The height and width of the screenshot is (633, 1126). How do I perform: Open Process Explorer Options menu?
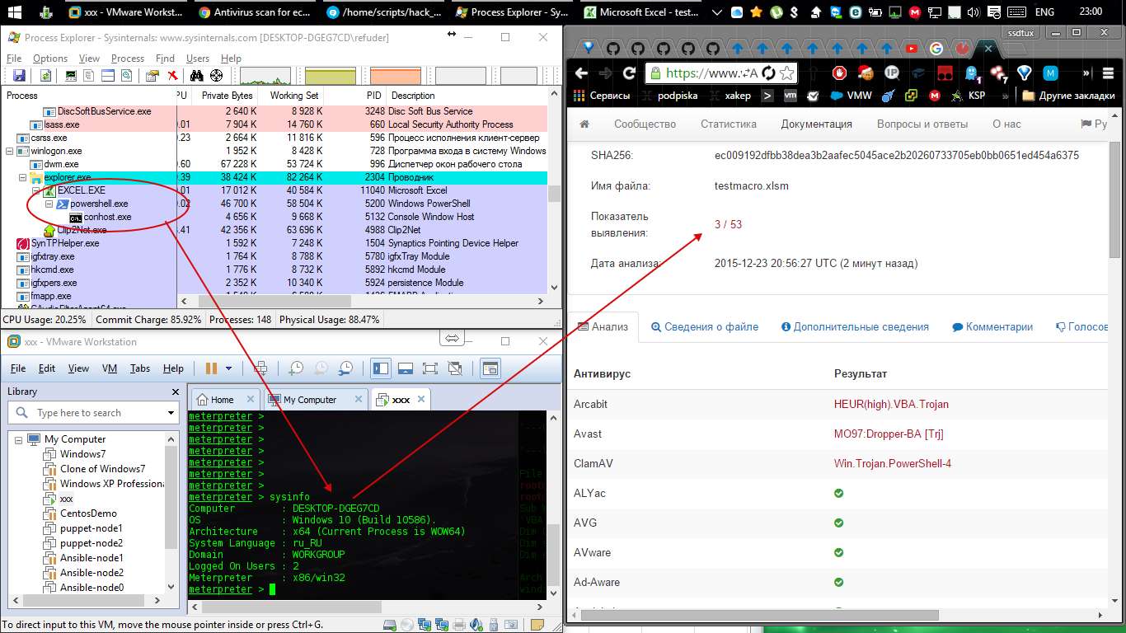tap(50, 59)
